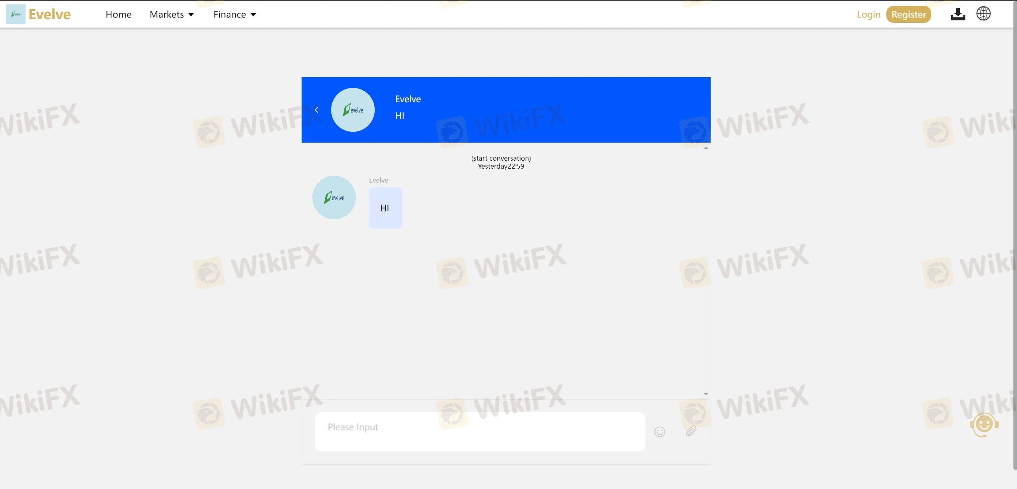Toggle the Finance navigation expander
Viewport: 1017px width, 489px height.
tap(235, 14)
